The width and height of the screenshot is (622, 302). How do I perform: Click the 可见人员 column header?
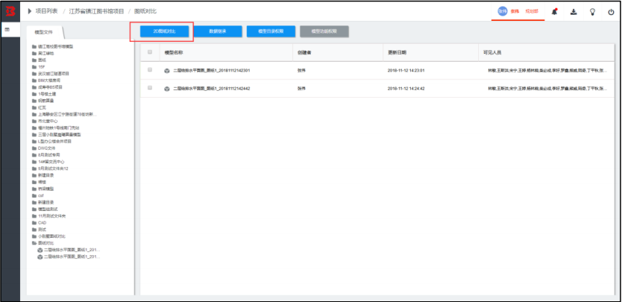(492, 52)
